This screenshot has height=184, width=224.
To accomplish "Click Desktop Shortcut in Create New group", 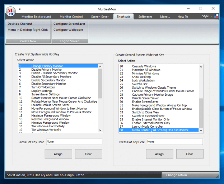I will point(20,24).
